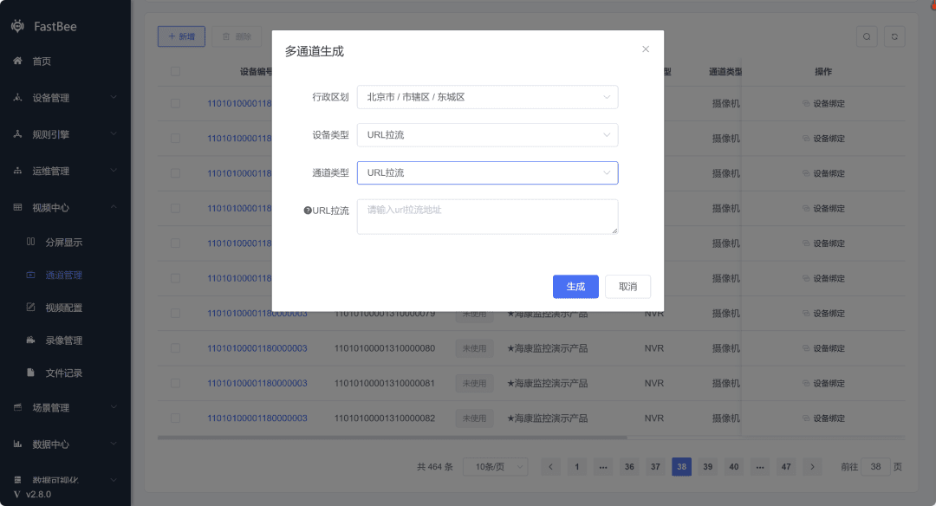
Task: Click the FastBee logo icon
Action: point(18,26)
